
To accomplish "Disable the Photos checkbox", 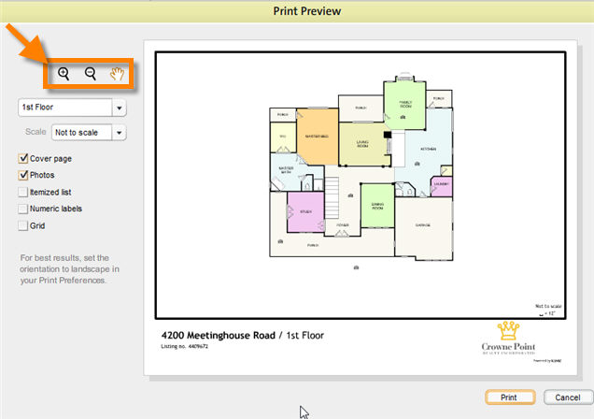I will point(23,176).
